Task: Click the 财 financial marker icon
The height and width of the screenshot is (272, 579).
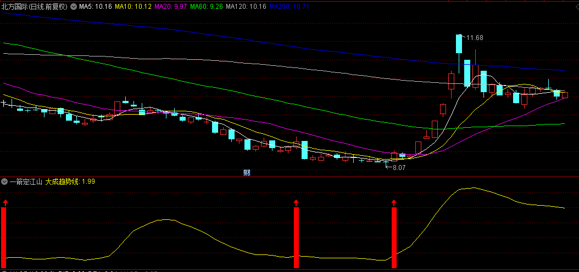Action: (247, 173)
